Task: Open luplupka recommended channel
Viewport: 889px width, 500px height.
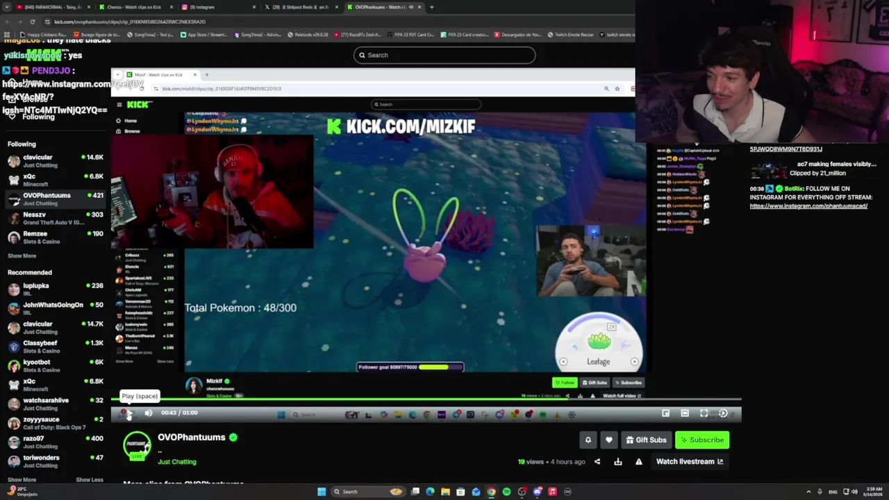Action: point(55,289)
